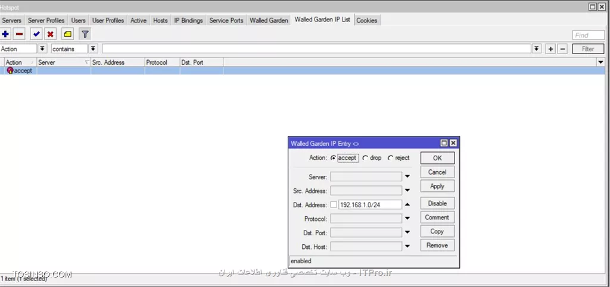610x287 pixels.
Task: Sort by the Src. Address column header
Action: [117, 62]
